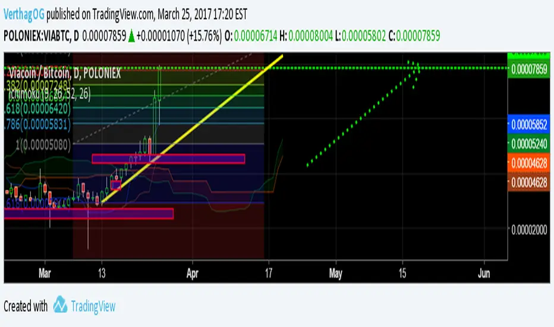Image resolution: width=554 pixels, height=327 pixels.
Task: Click the Jun date on time axis
Action: (484, 273)
